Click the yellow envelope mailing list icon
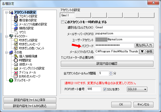 [16, 68]
